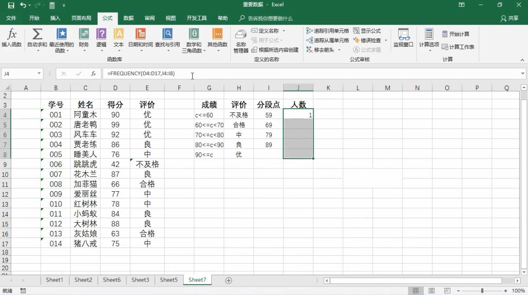Open the Error Checking (错误检查) dropdown arrow
The width and height of the screenshot is (528, 295).
pyautogui.click(x=386, y=40)
